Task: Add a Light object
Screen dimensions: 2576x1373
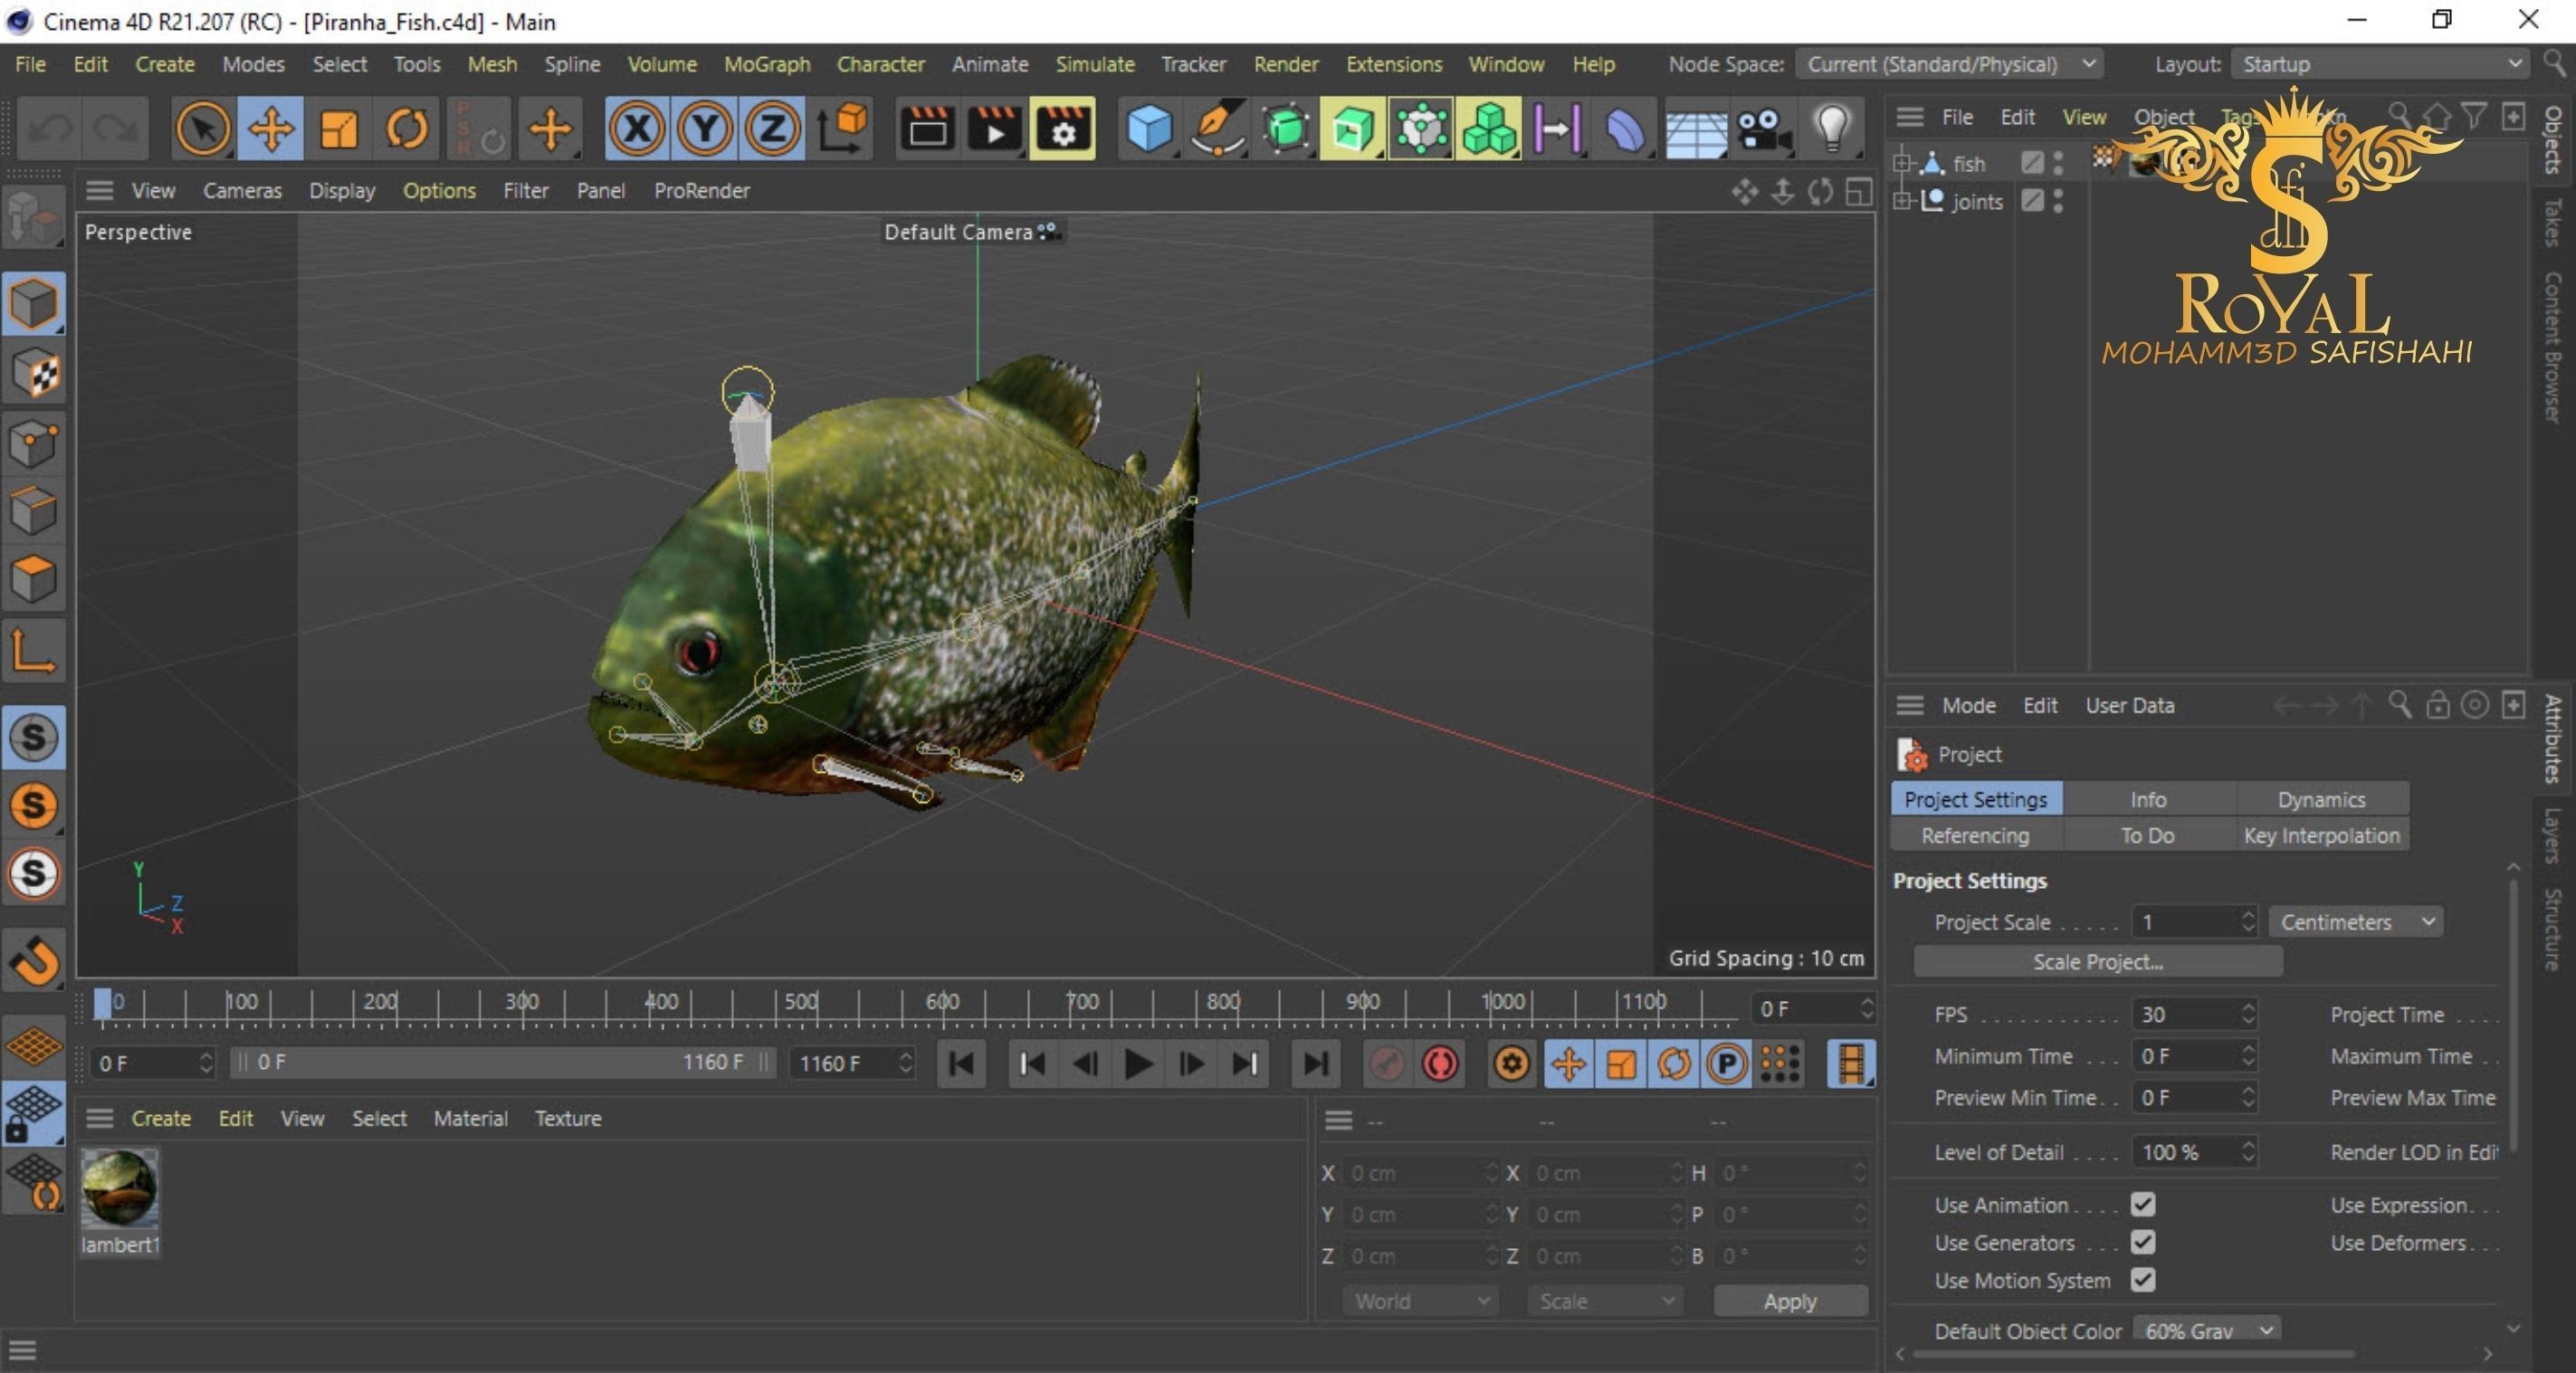Action: 1832,129
